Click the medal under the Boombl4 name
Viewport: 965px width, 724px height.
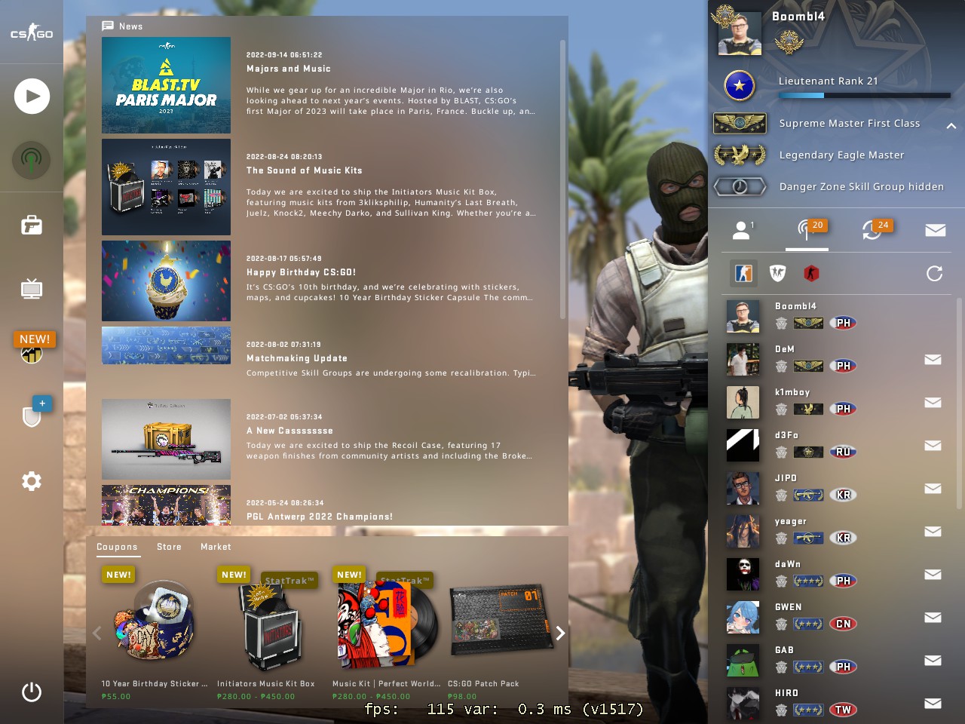click(789, 41)
